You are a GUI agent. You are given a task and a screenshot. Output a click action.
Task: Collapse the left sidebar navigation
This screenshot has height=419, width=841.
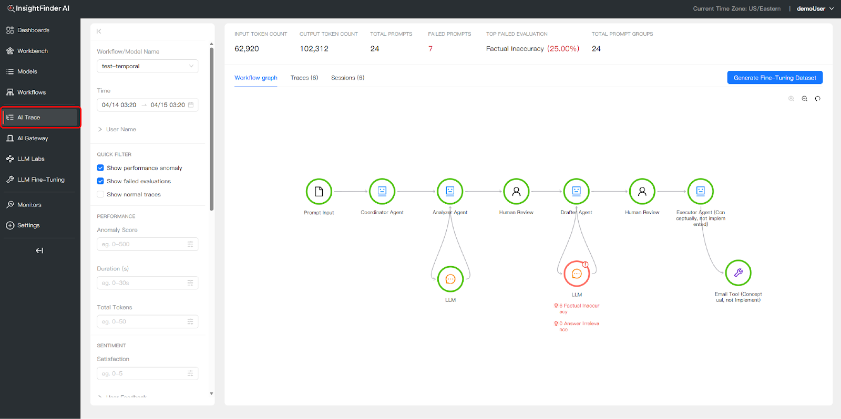pos(39,250)
